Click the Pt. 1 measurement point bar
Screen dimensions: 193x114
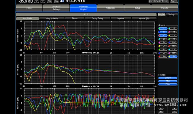click(x=86, y=14)
